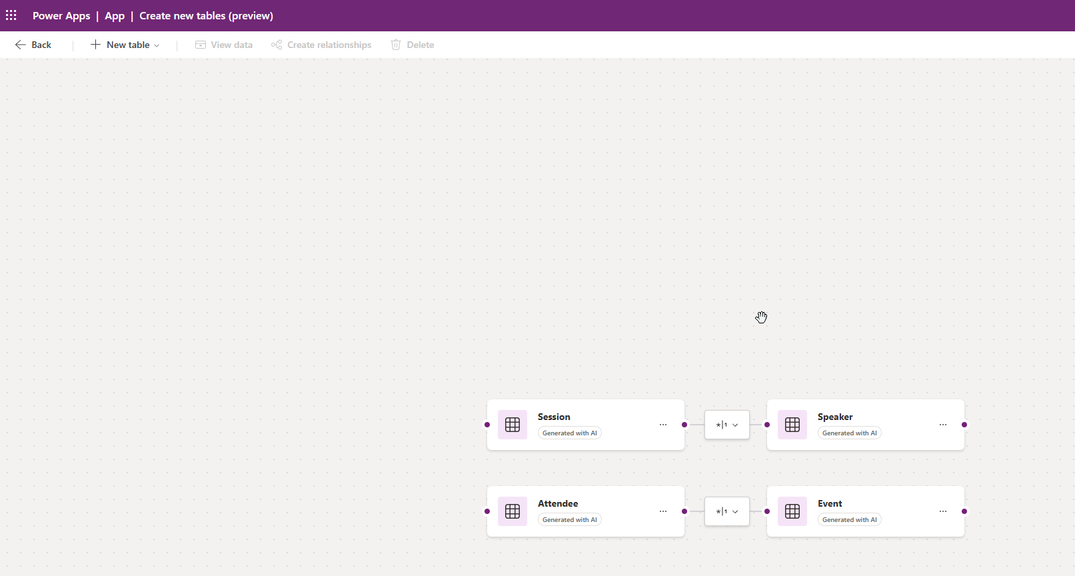Open the app launcher waffle icon
The image size is (1075, 576).
click(x=11, y=15)
